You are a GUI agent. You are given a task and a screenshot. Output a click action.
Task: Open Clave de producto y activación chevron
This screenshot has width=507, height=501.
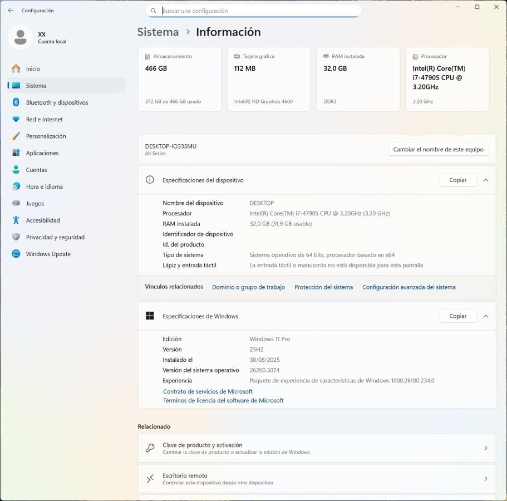(485, 448)
